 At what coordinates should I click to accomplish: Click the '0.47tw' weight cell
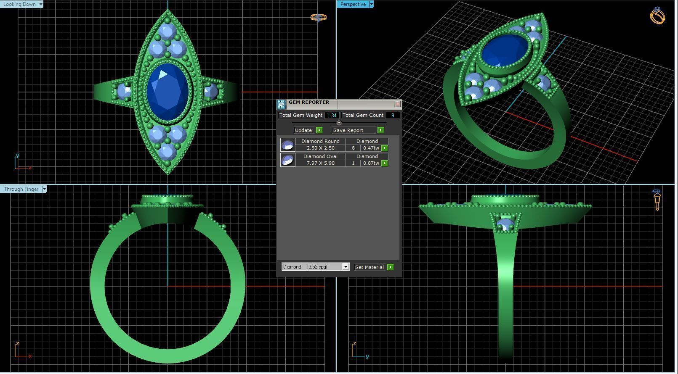371,148
